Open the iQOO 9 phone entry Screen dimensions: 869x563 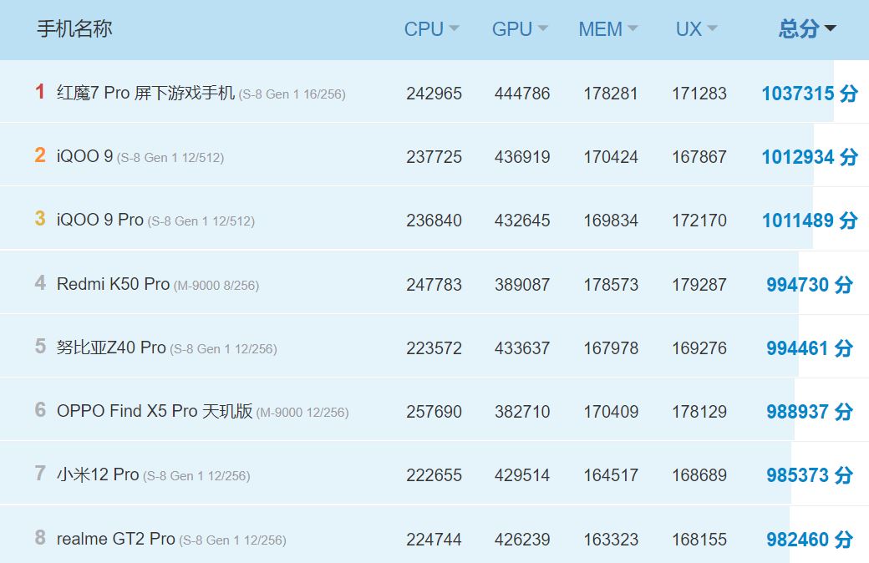pyautogui.click(x=84, y=156)
